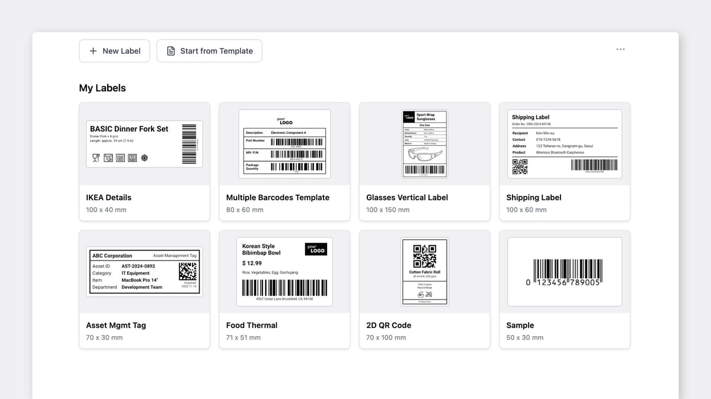711x399 pixels.
Task: Click the 2D QR Code title
Action: [389, 325]
